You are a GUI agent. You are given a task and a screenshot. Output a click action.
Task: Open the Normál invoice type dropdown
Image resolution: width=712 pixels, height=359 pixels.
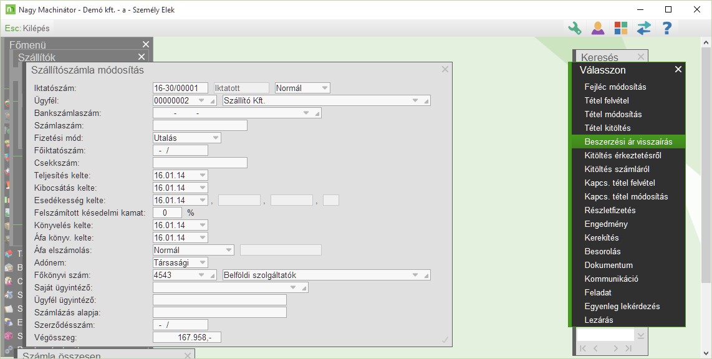(x=325, y=88)
